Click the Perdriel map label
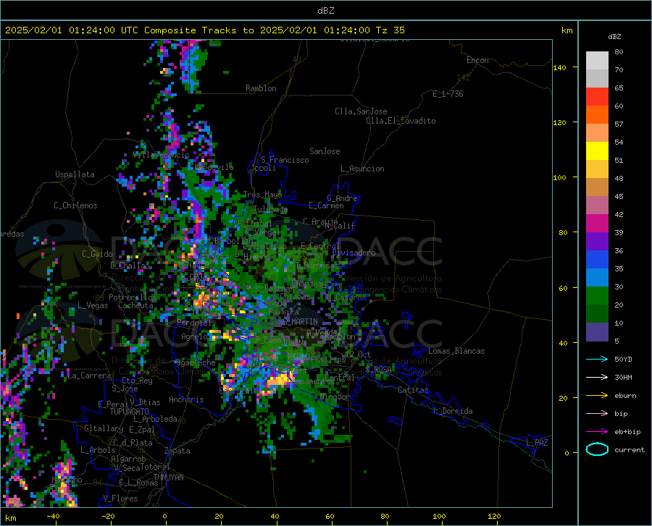The height and width of the screenshot is (526, 652). (194, 322)
